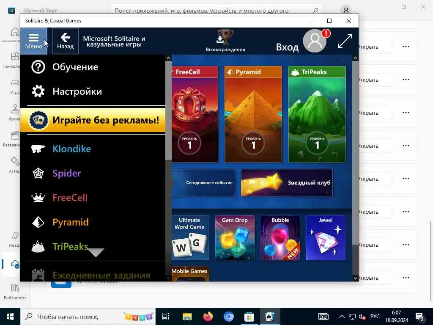
Task: Show hidden tray icons chevron
Action: click(342, 317)
